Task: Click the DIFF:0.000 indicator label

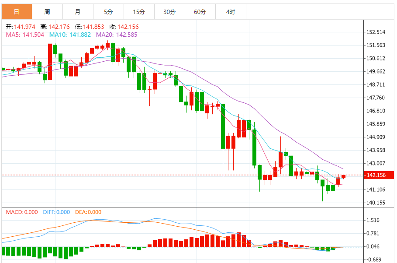Action: [x=56, y=212]
